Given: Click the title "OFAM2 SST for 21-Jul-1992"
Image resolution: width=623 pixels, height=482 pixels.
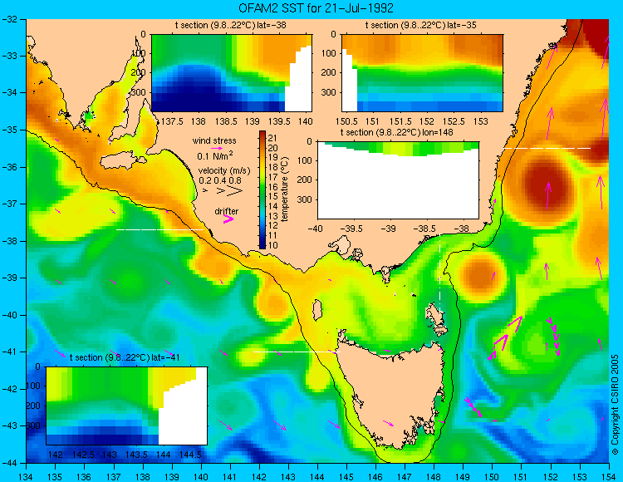Looking at the screenshot, I should 316,8.
